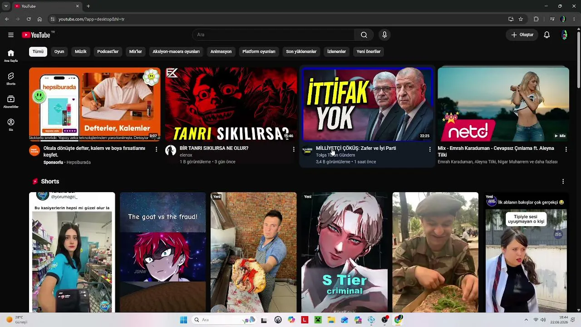Screen dimensions: 581x327
Task: Open the YouTube hamburger guide menu
Action: [x=11, y=35]
